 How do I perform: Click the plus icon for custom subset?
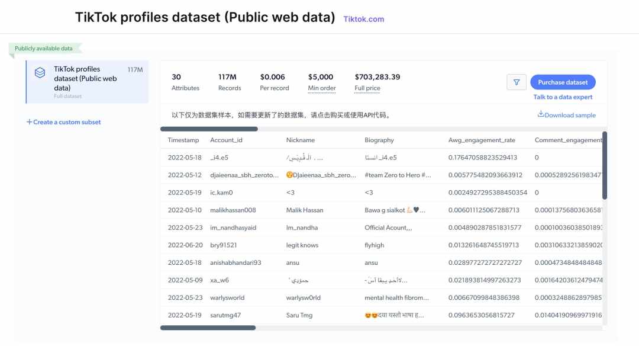(x=29, y=121)
